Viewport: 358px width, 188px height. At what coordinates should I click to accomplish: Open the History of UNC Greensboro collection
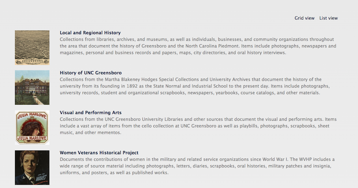pyautogui.click(x=91, y=73)
